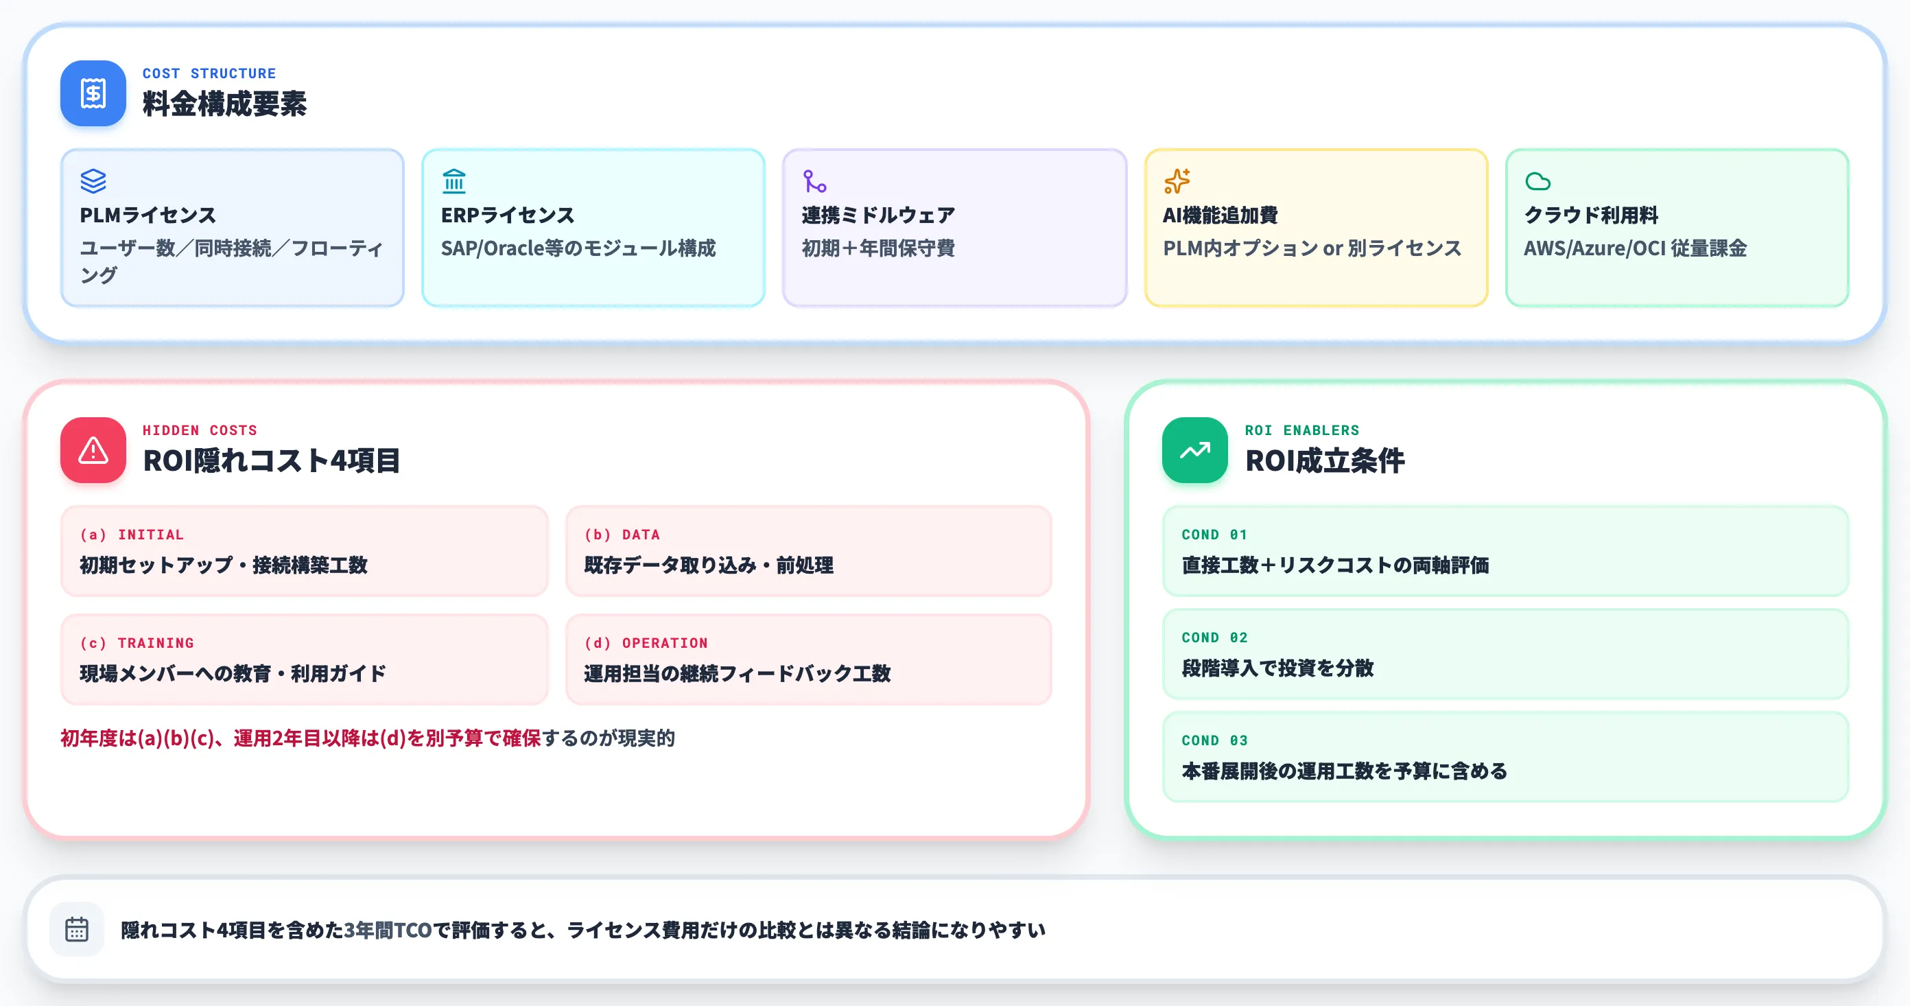1910x1006 pixels.
Task: Click the ユーザー数／同時接続／フローティング description
Action: [231, 261]
